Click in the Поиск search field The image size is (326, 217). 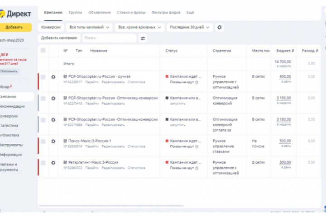110,38
